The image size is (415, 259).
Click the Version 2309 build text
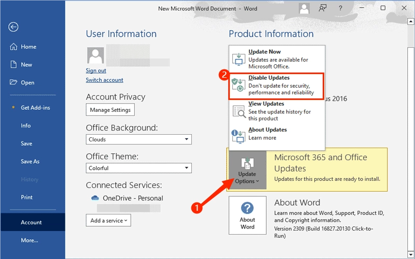323,232
